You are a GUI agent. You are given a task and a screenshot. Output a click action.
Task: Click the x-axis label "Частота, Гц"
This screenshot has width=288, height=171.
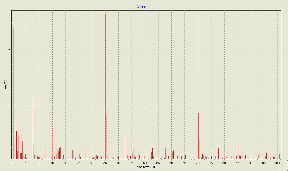146,167
